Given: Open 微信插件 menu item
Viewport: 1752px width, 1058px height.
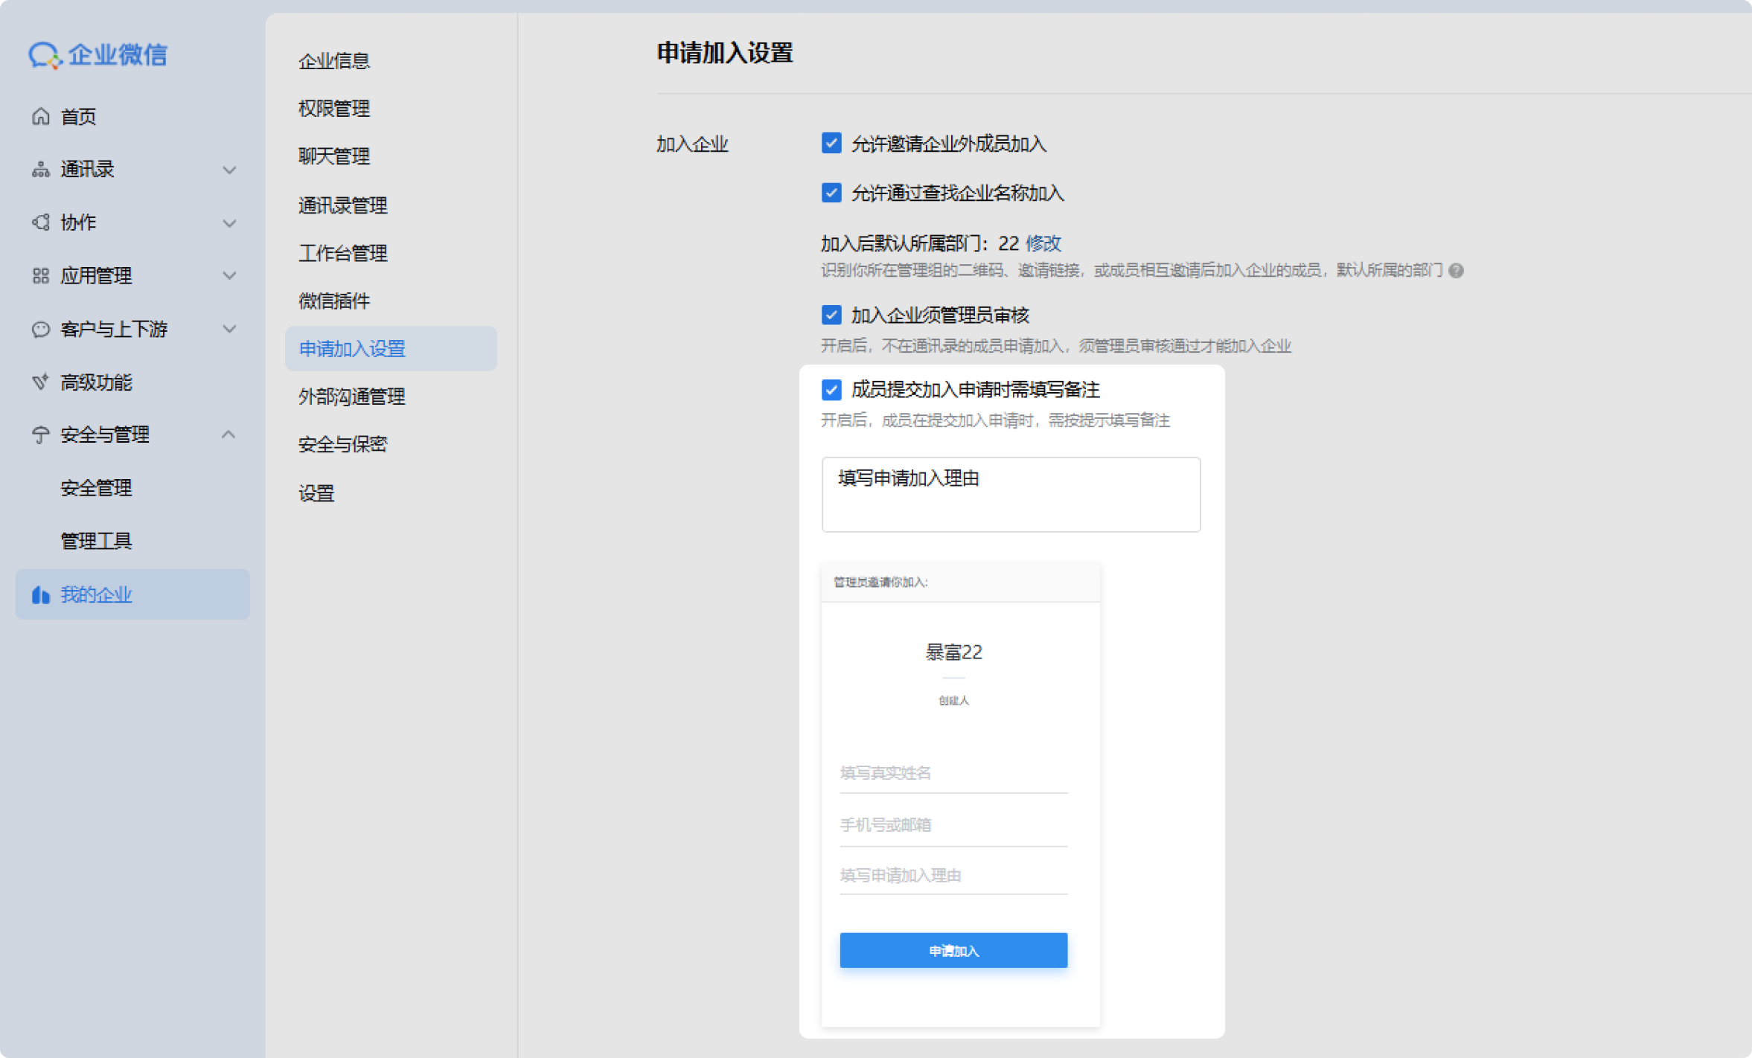Looking at the screenshot, I should pyautogui.click(x=334, y=301).
